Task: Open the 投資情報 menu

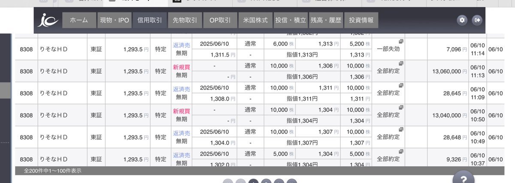Action: pos(361,20)
